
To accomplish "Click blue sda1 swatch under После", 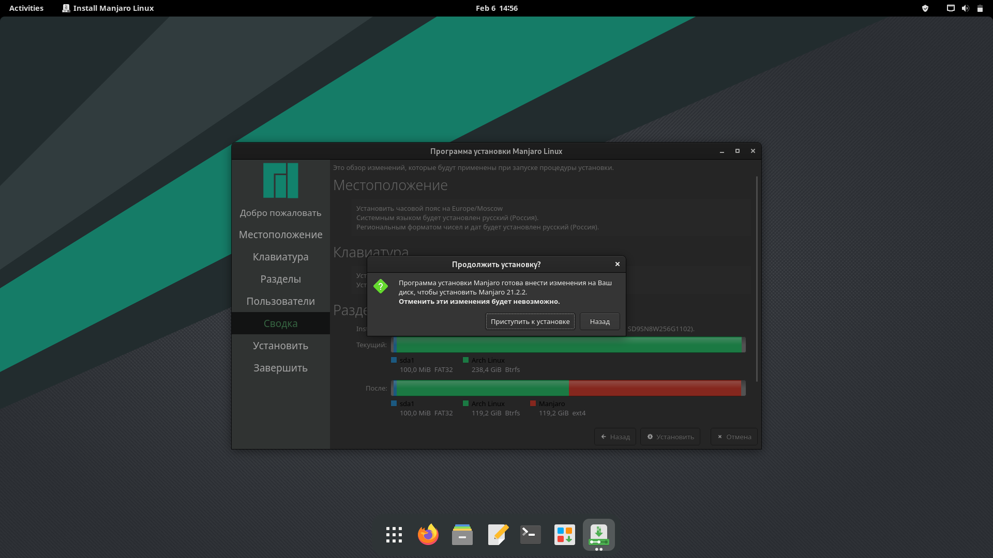I will coord(394,404).
